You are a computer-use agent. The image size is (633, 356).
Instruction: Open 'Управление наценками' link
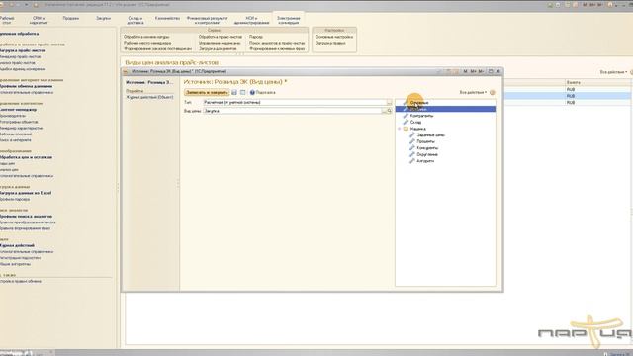coord(220,43)
